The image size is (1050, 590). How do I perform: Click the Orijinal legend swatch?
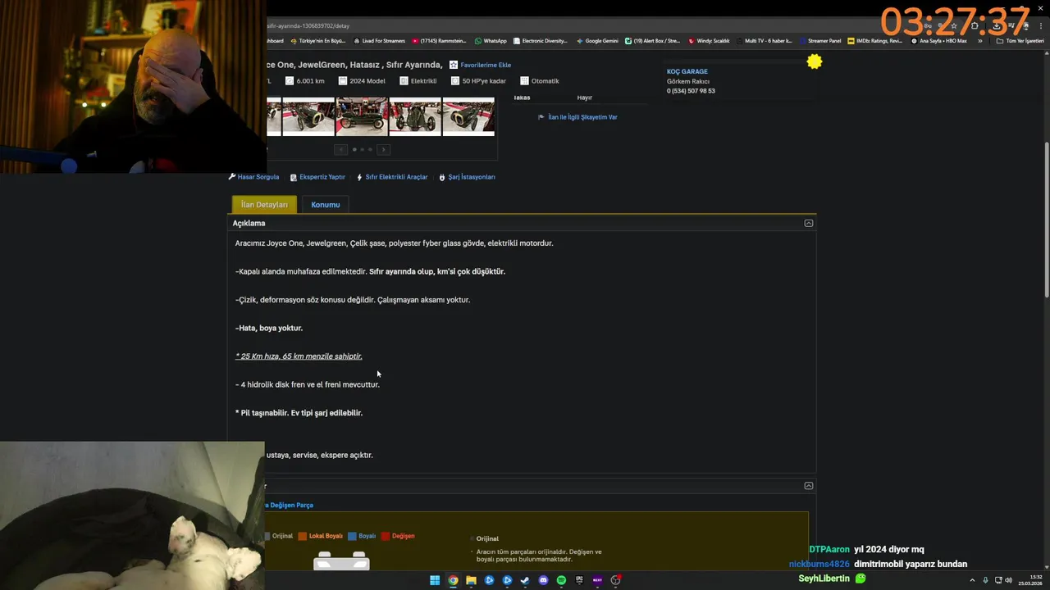coord(267,536)
